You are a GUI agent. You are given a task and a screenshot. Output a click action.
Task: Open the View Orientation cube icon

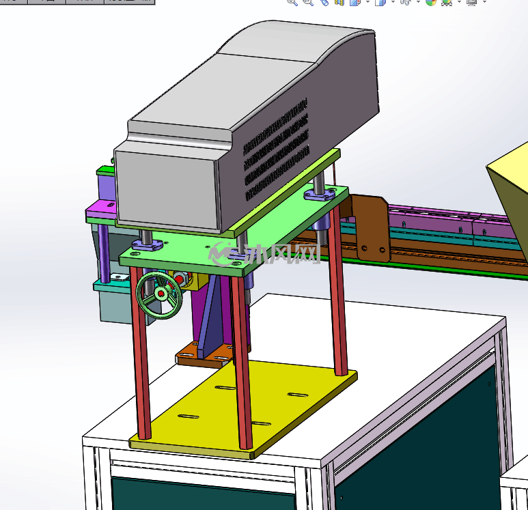pos(355,2)
